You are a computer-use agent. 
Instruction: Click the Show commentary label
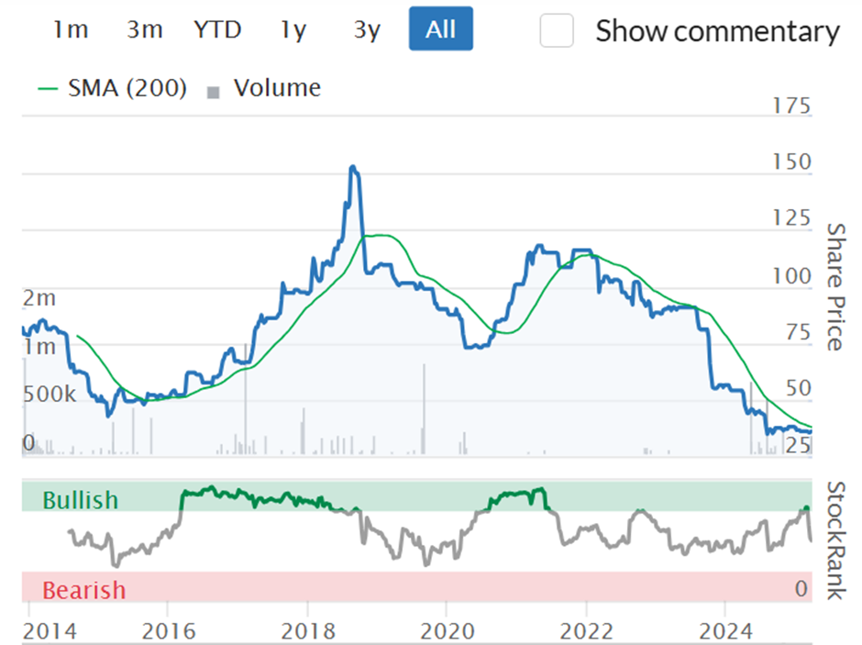click(718, 31)
